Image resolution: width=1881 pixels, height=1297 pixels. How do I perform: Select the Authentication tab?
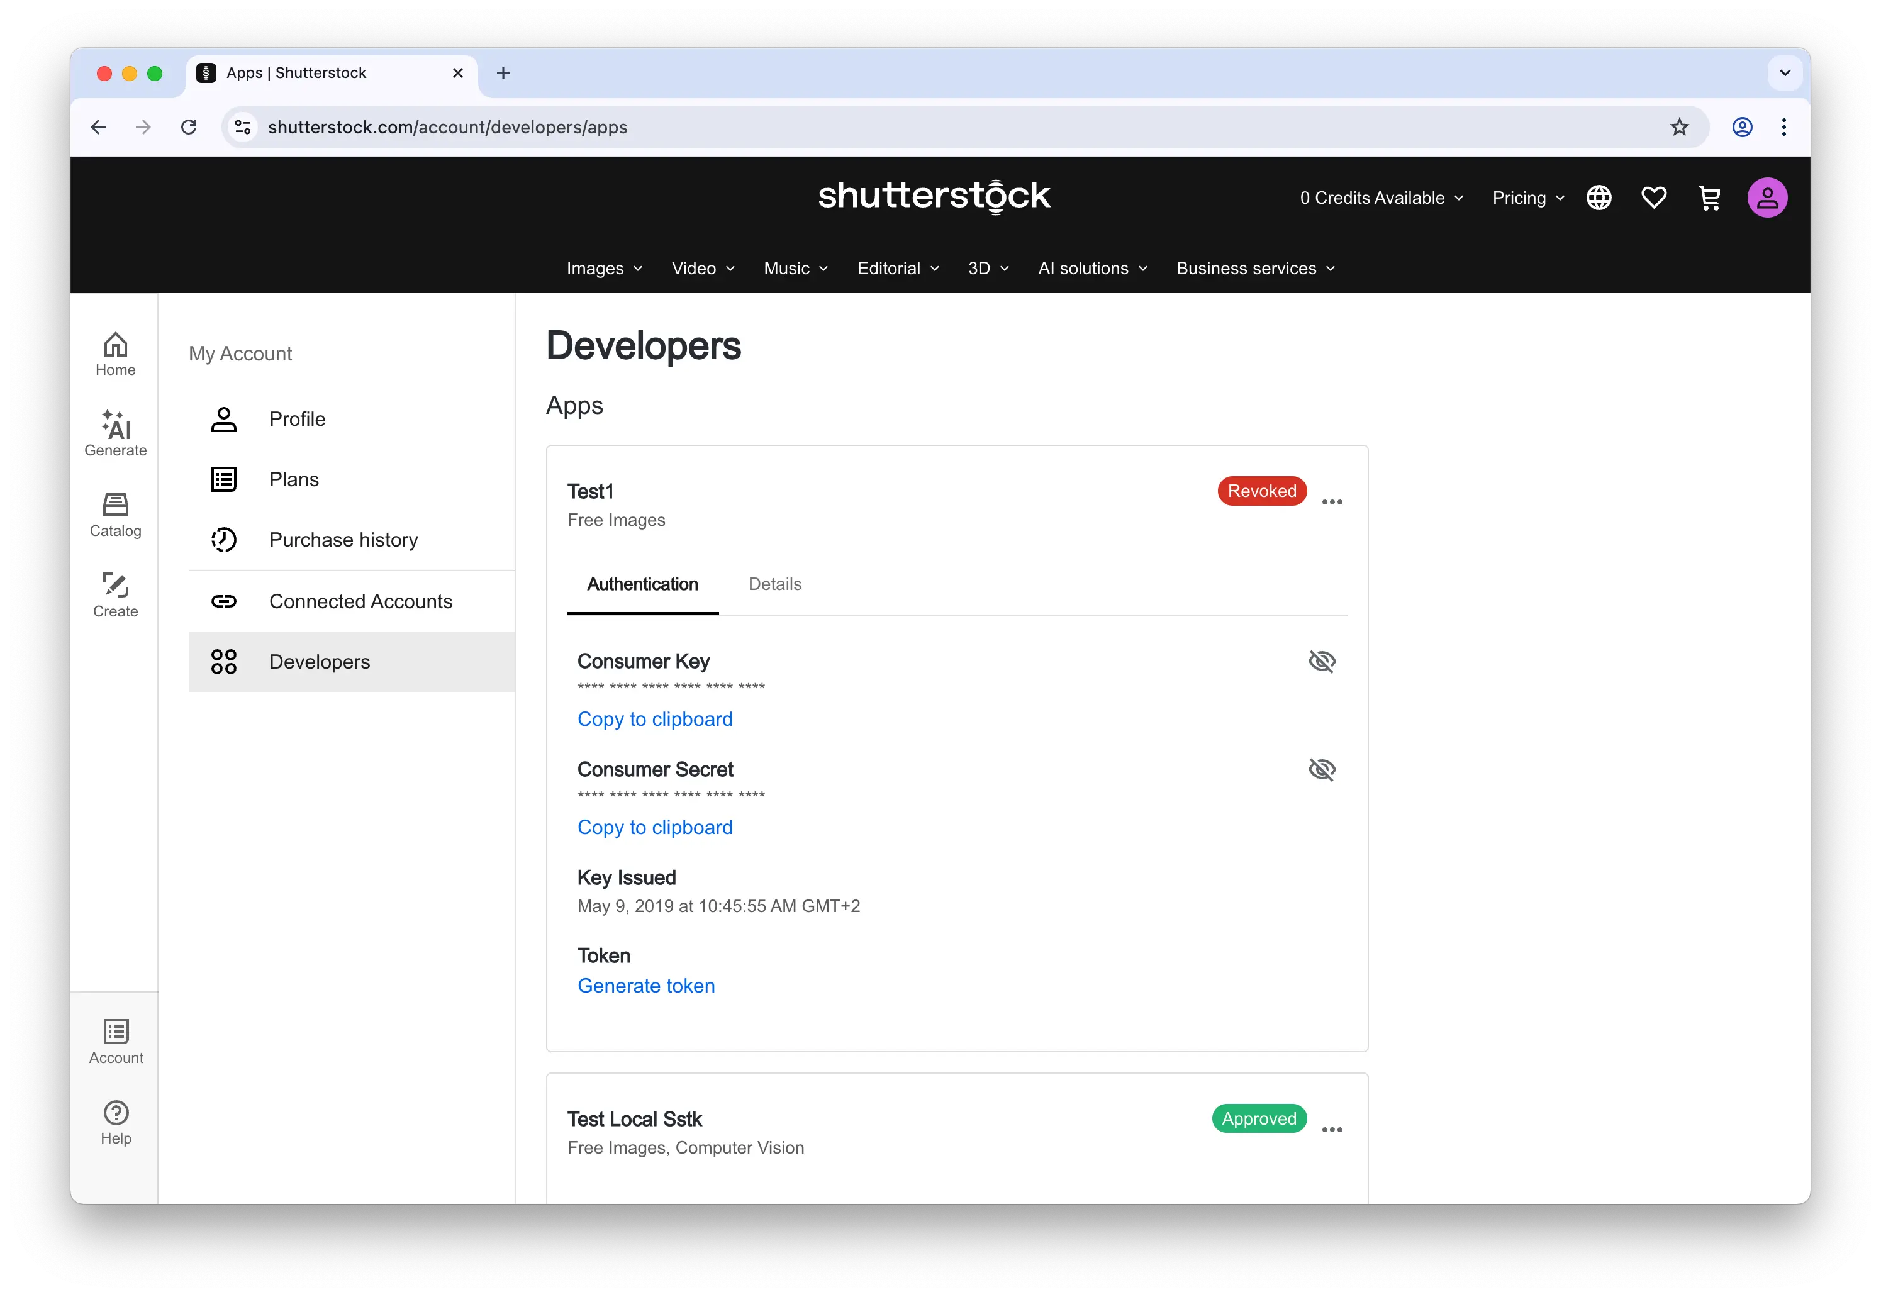click(642, 584)
